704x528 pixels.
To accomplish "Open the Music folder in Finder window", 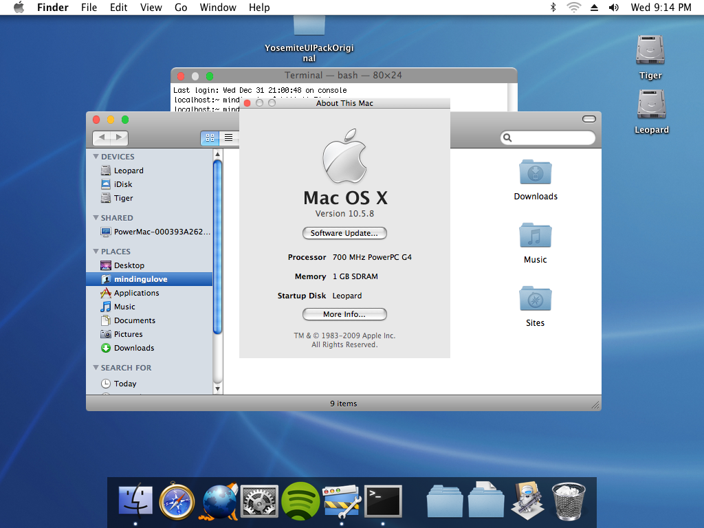I will 536,236.
